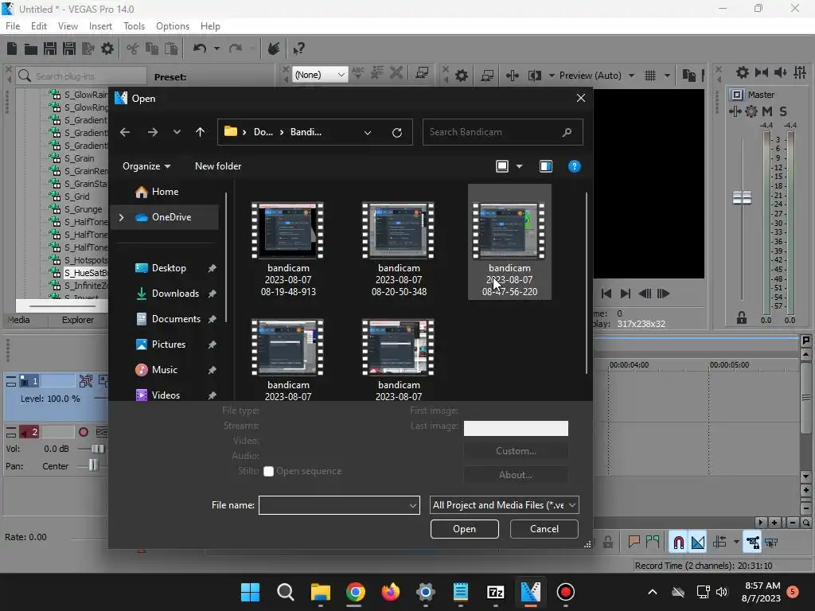Click the Solo S button on Master
815x611 pixels.
(x=783, y=111)
